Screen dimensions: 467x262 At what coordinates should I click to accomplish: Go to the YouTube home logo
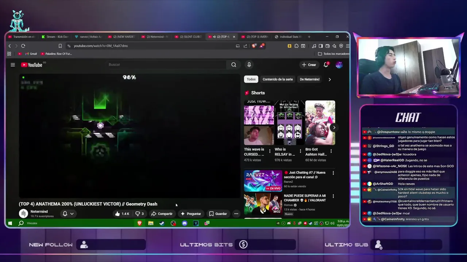[x=32, y=65]
